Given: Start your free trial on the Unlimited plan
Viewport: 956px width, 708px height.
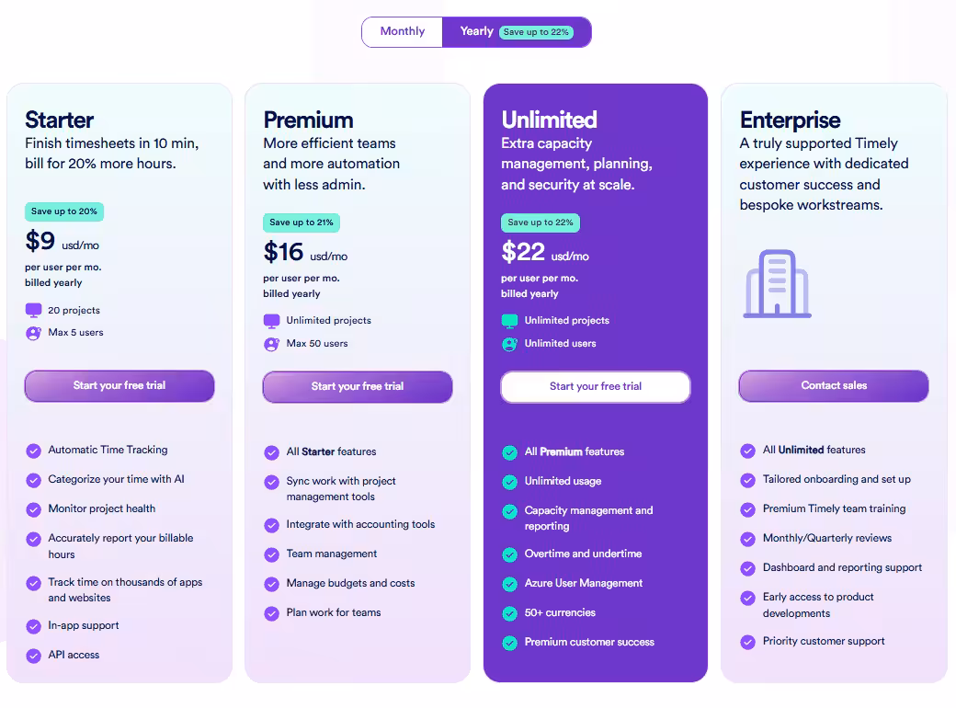Looking at the screenshot, I should (x=595, y=387).
